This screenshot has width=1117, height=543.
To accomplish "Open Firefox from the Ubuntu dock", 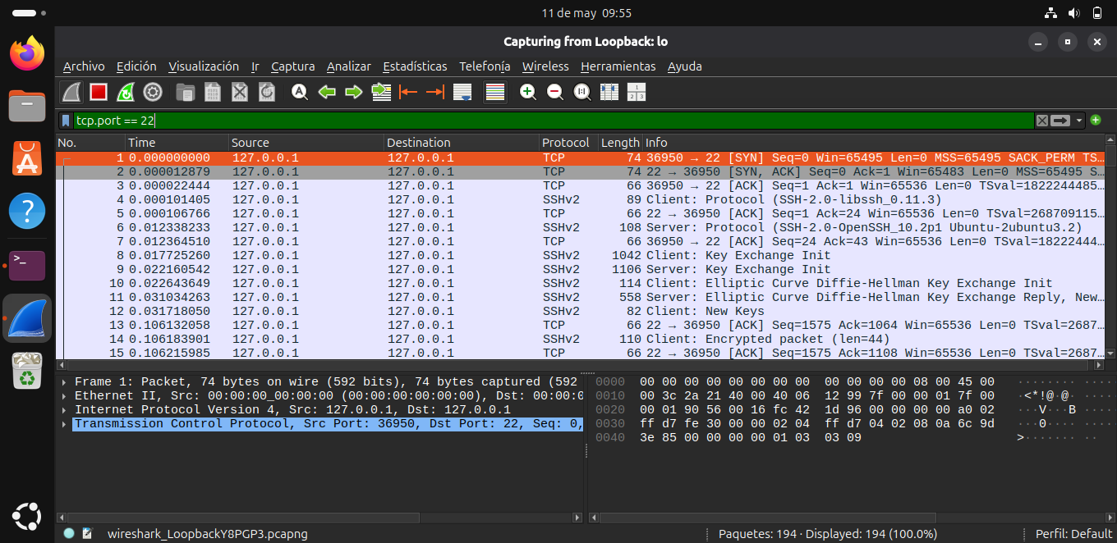I will [x=27, y=53].
